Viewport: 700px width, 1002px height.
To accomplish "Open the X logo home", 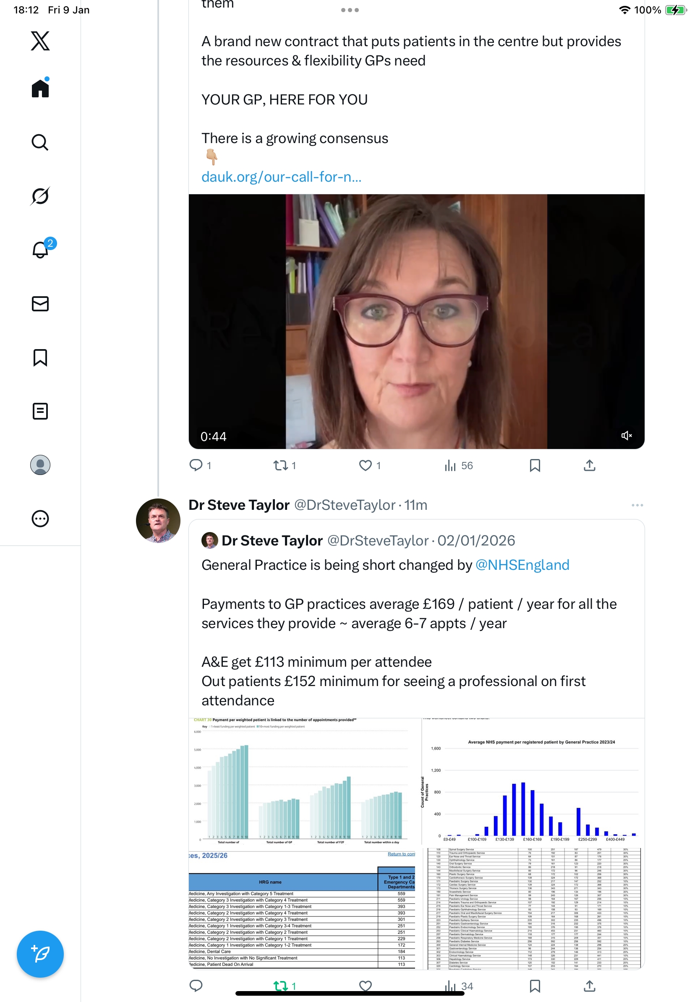I will click(x=40, y=41).
